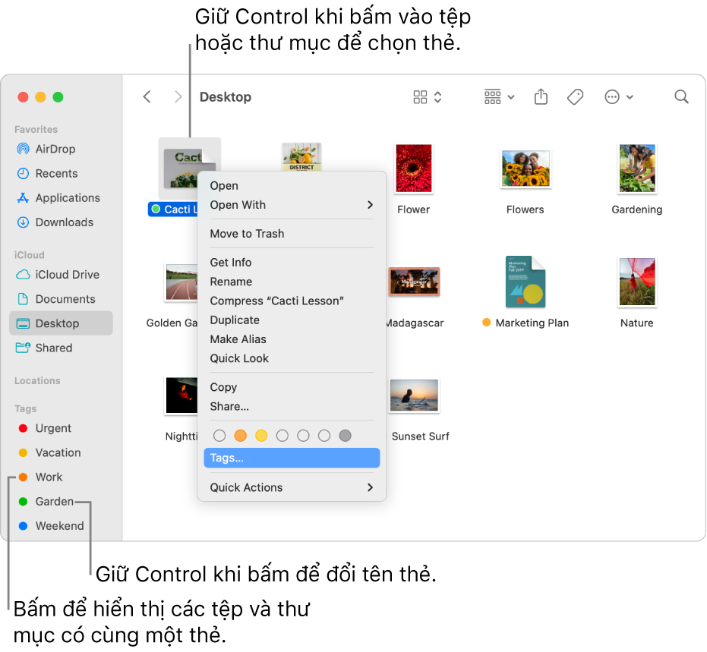Open the group-by grid dropdown
Screen dimensions: 707x652
coord(499,97)
